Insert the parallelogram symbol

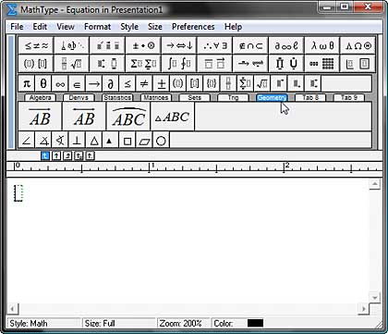144,141
